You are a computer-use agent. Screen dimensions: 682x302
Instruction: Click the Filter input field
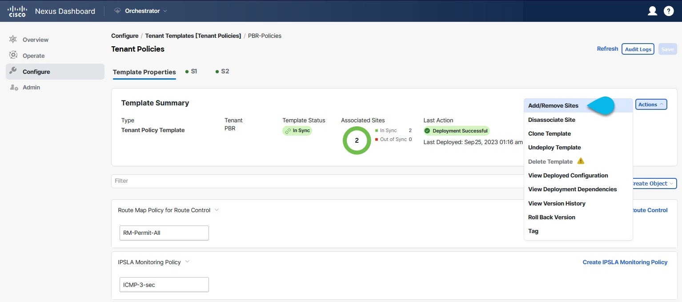(x=317, y=181)
